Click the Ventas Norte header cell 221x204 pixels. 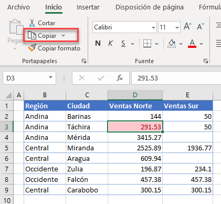pos(135,106)
